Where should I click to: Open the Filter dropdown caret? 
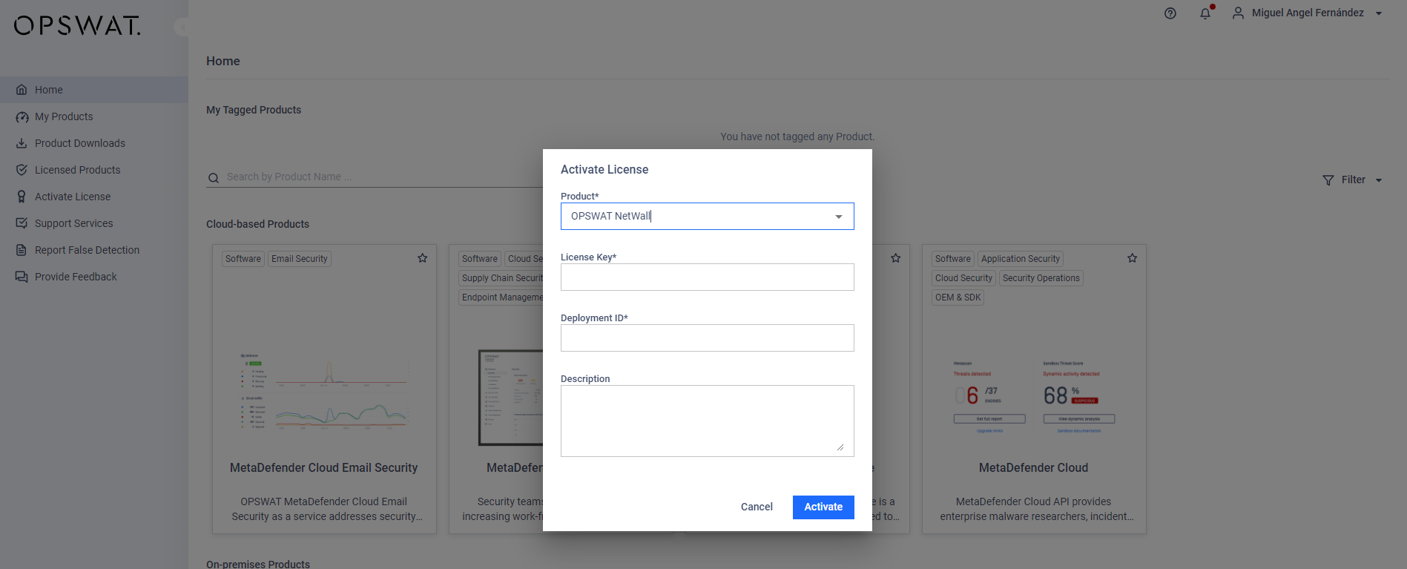(x=1379, y=180)
